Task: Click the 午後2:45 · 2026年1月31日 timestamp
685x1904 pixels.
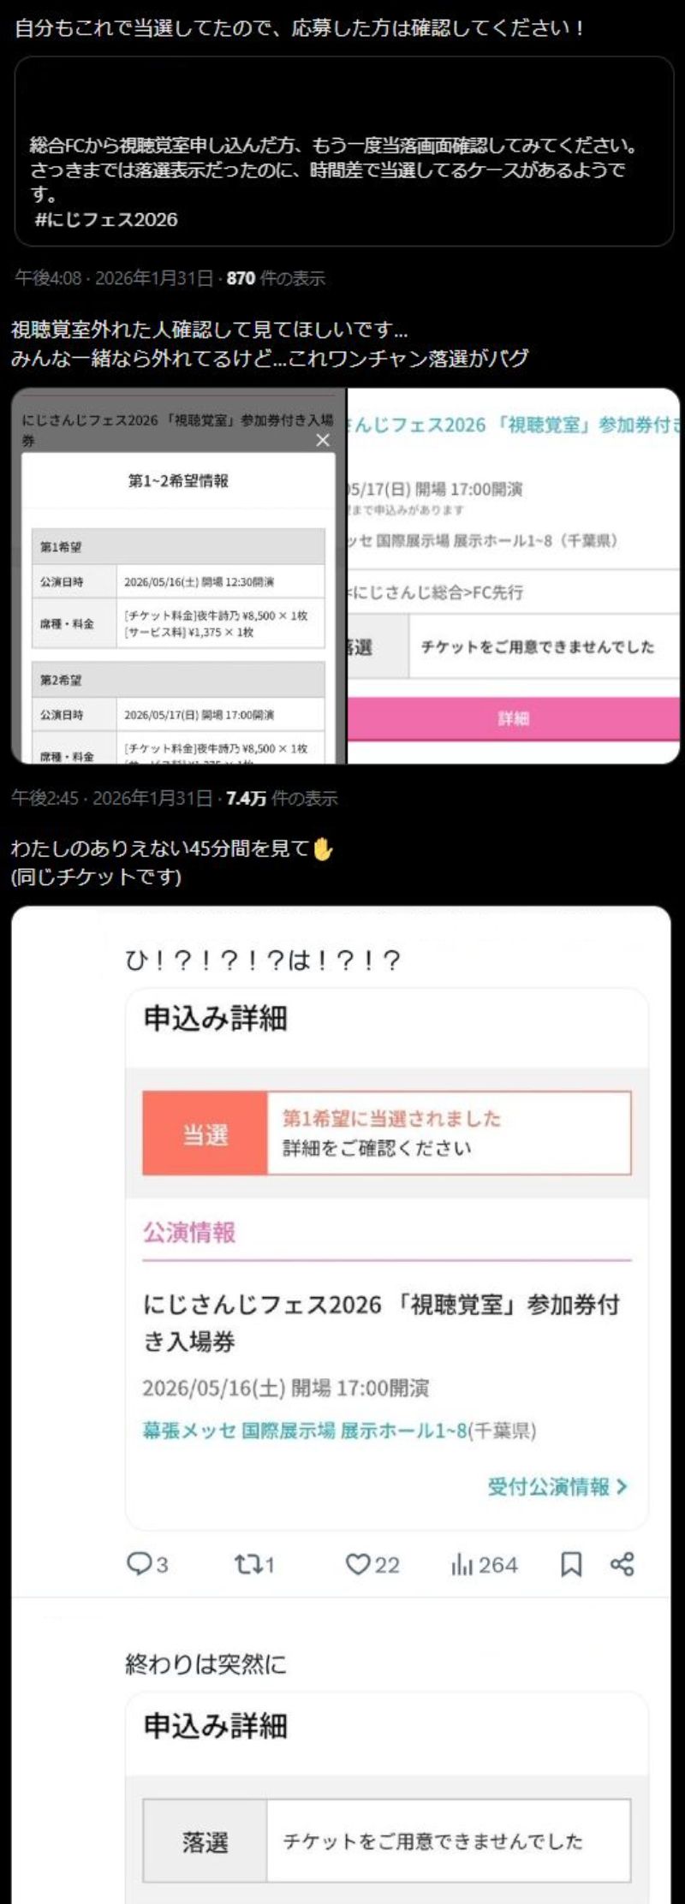Action: [x=111, y=798]
